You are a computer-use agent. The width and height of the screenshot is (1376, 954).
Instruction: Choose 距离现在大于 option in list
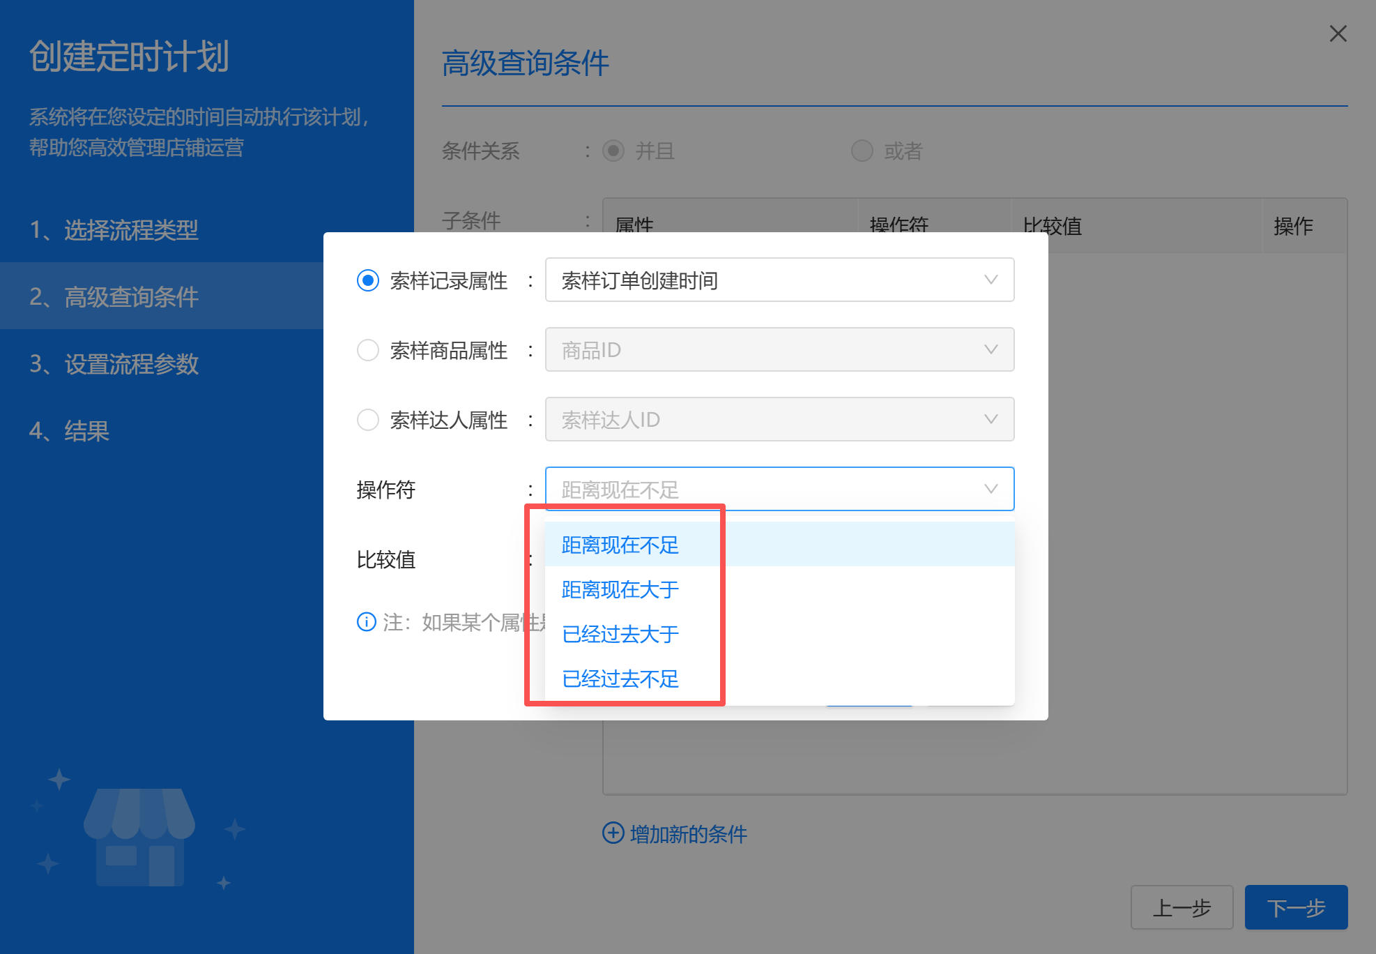(x=620, y=590)
